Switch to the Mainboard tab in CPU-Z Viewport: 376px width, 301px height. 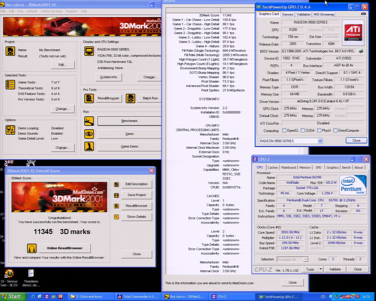click(x=288, y=168)
